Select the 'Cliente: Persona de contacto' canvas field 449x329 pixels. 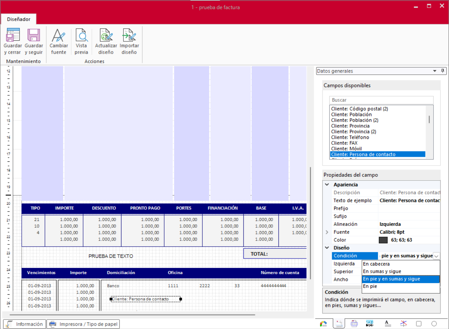click(146, 299)
